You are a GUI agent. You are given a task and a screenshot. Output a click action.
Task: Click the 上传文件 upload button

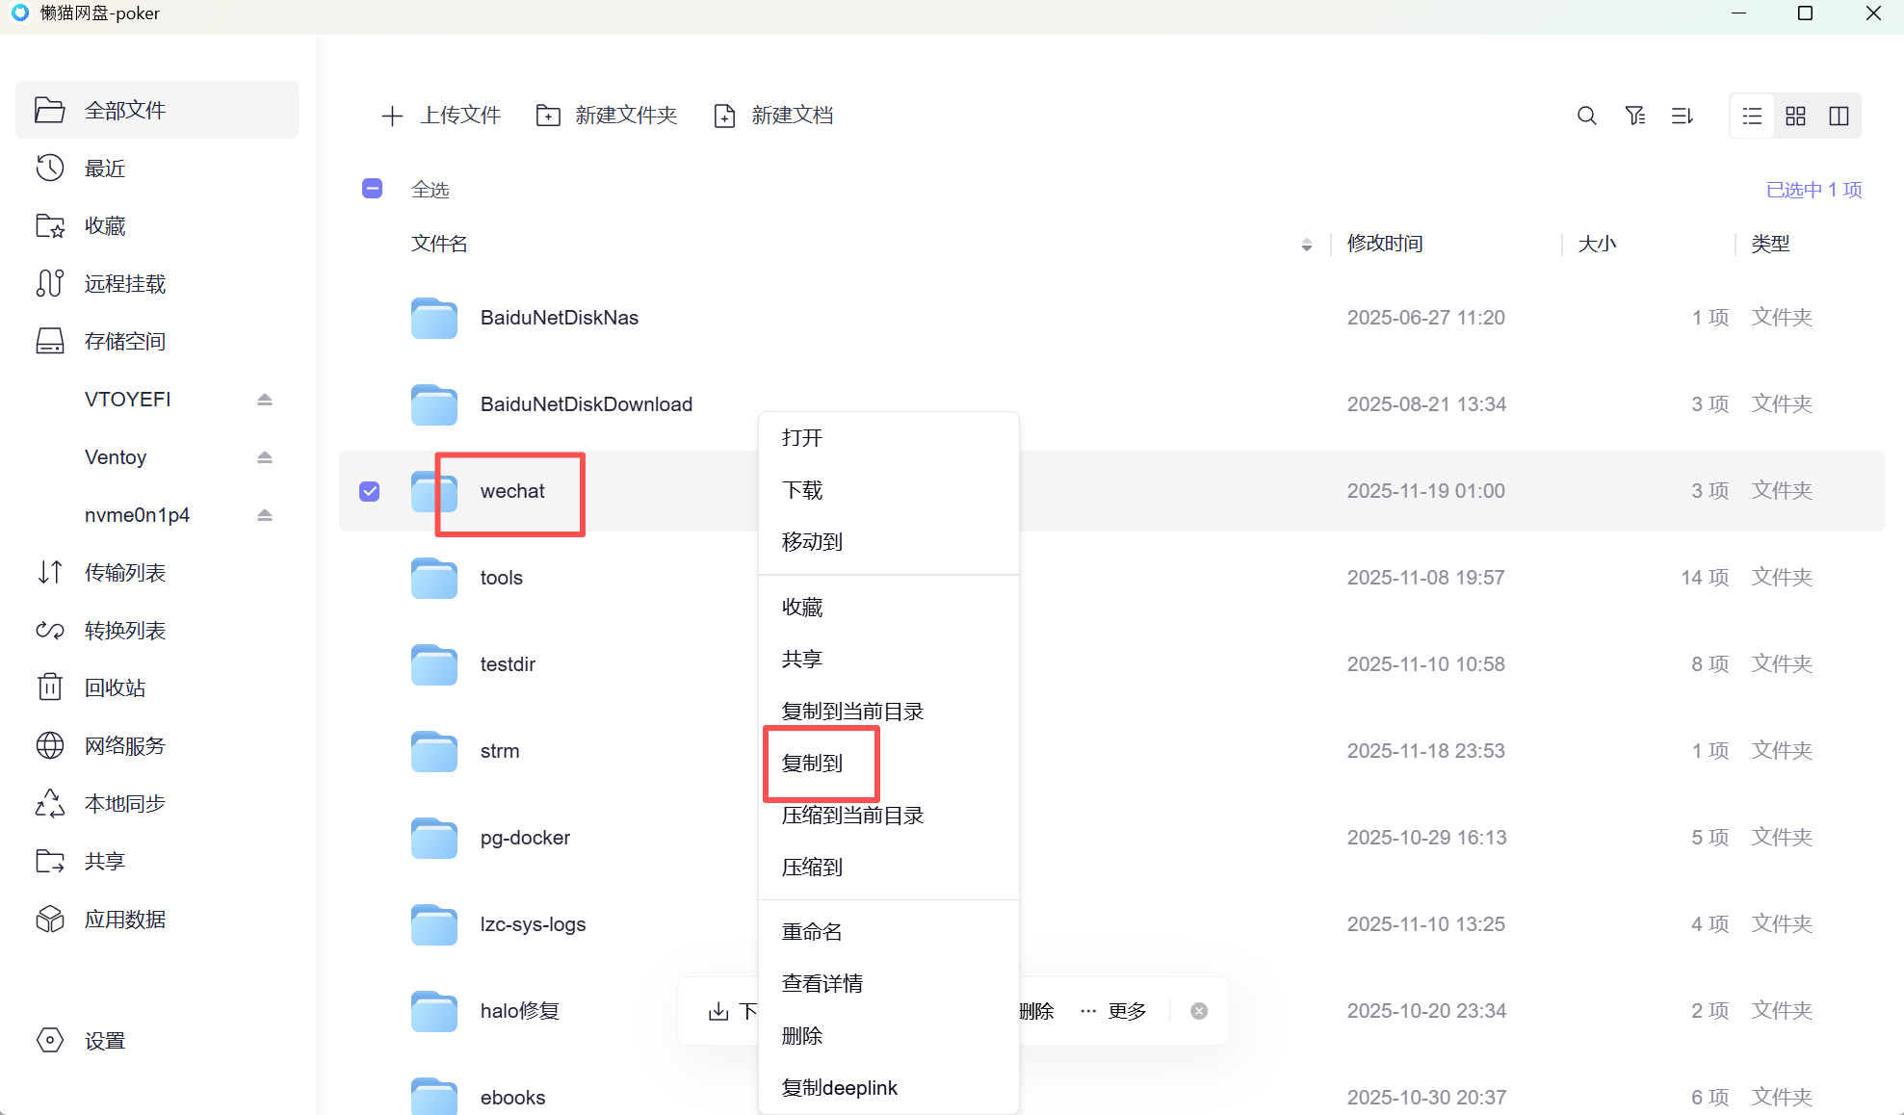441,116
